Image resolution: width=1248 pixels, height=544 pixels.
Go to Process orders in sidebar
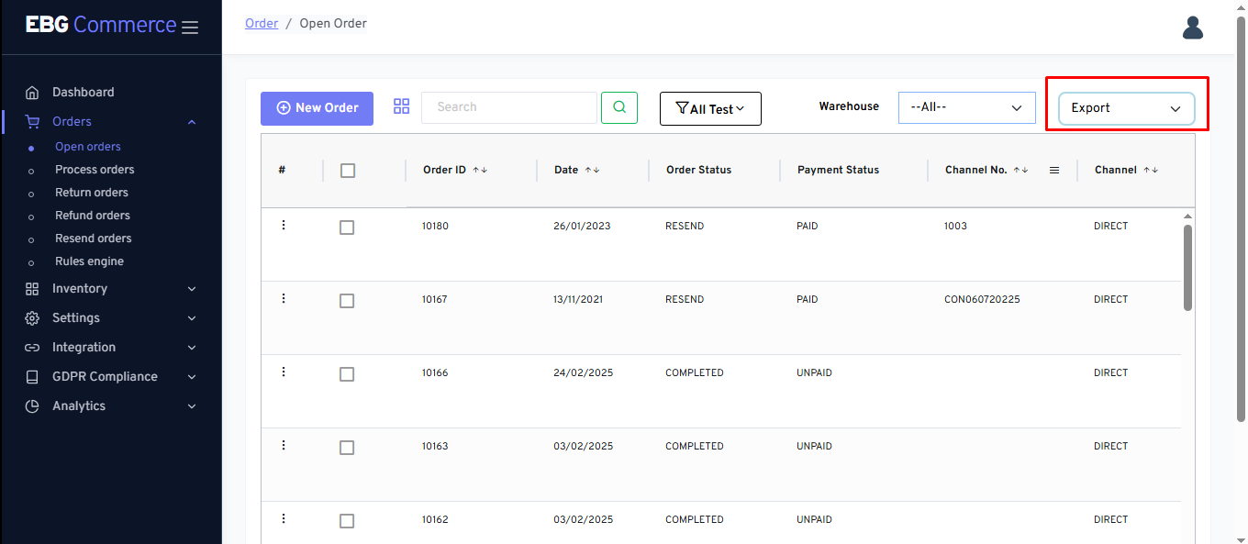click(95, 170)
